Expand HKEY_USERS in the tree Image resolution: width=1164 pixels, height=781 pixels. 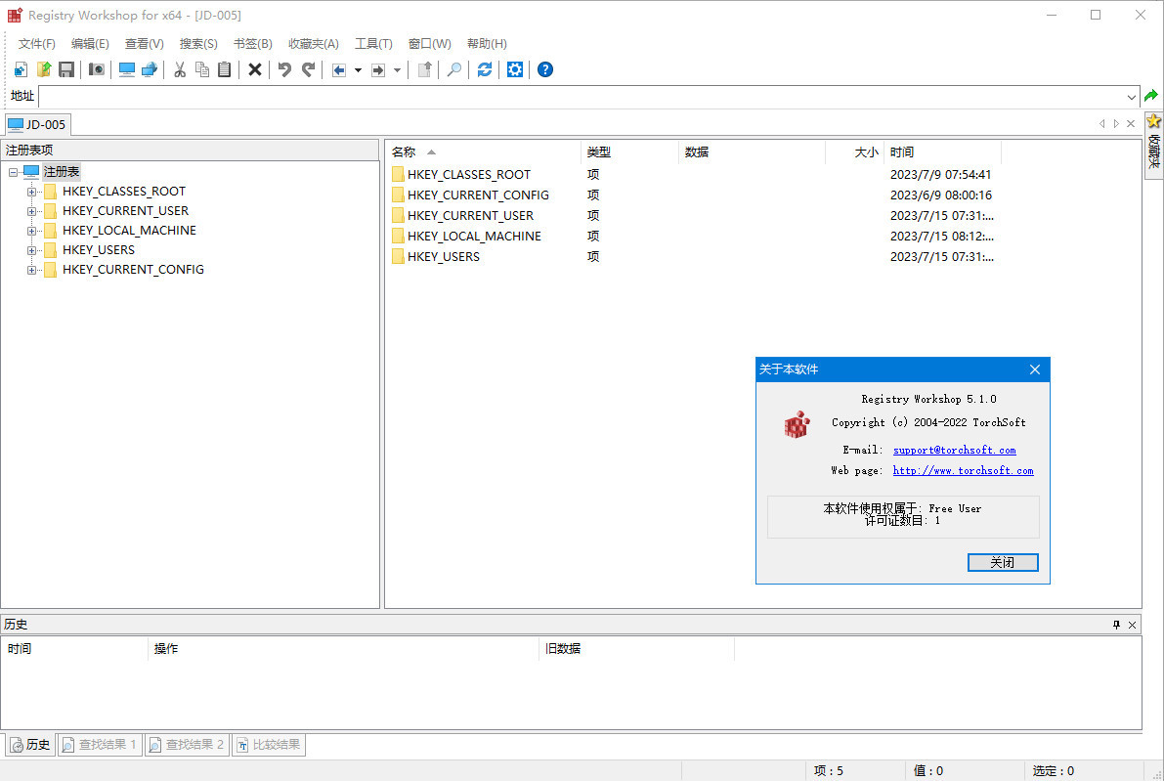(32, 250)
